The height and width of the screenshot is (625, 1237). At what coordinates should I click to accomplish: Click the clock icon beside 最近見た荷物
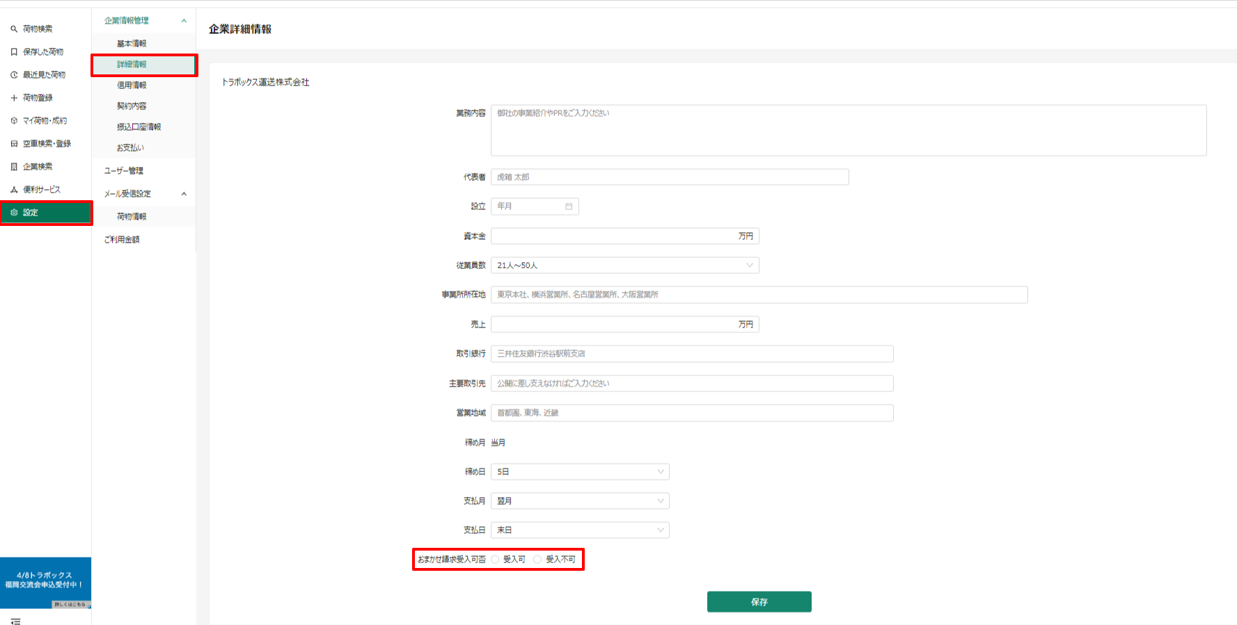point(14,75)
